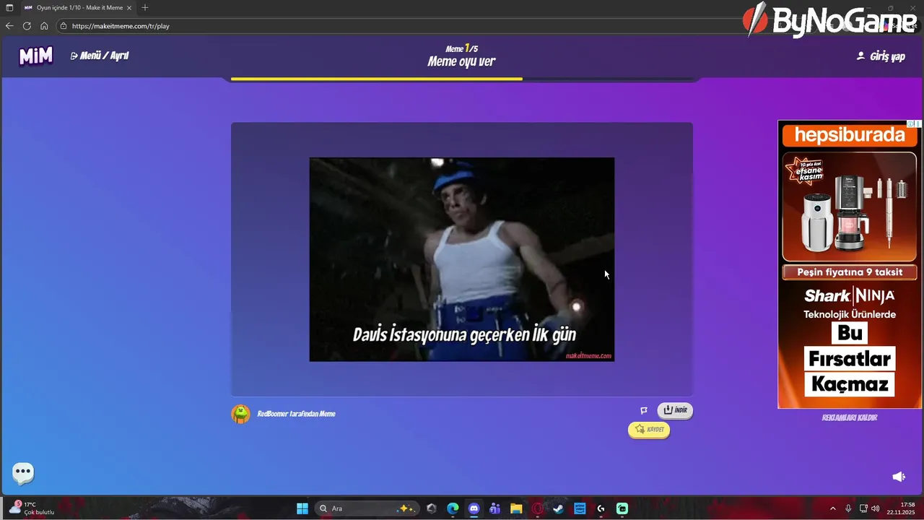
Task: Open Microsoft Teams from taskbar
Action: 494,508
